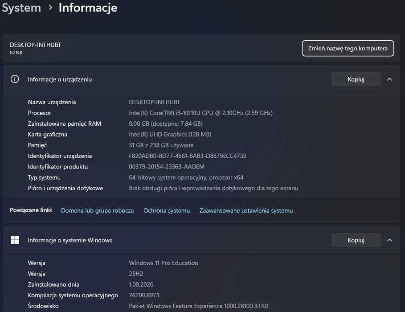This screenshot has height=312, width=405.
Task: Select the device ID starting F820ADB0
Action: coord(188,156)
